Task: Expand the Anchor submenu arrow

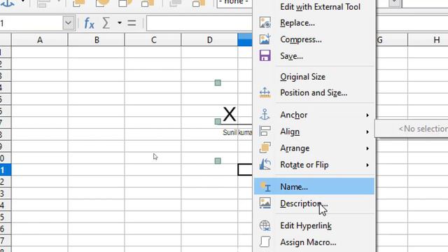Action: tap(367, 115)
